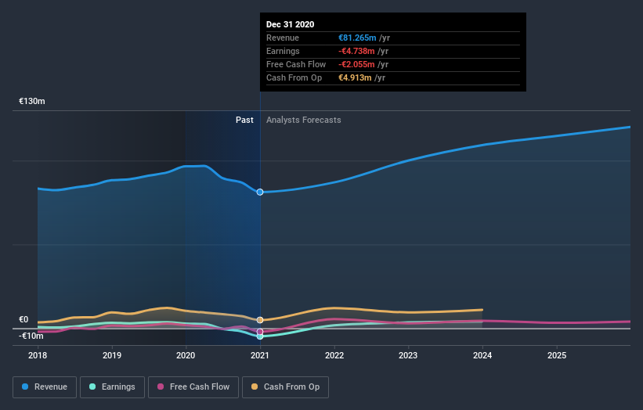This screenshot has height=410, width=643.
Task: Click the Past section label
Action: tap(244, 120)
